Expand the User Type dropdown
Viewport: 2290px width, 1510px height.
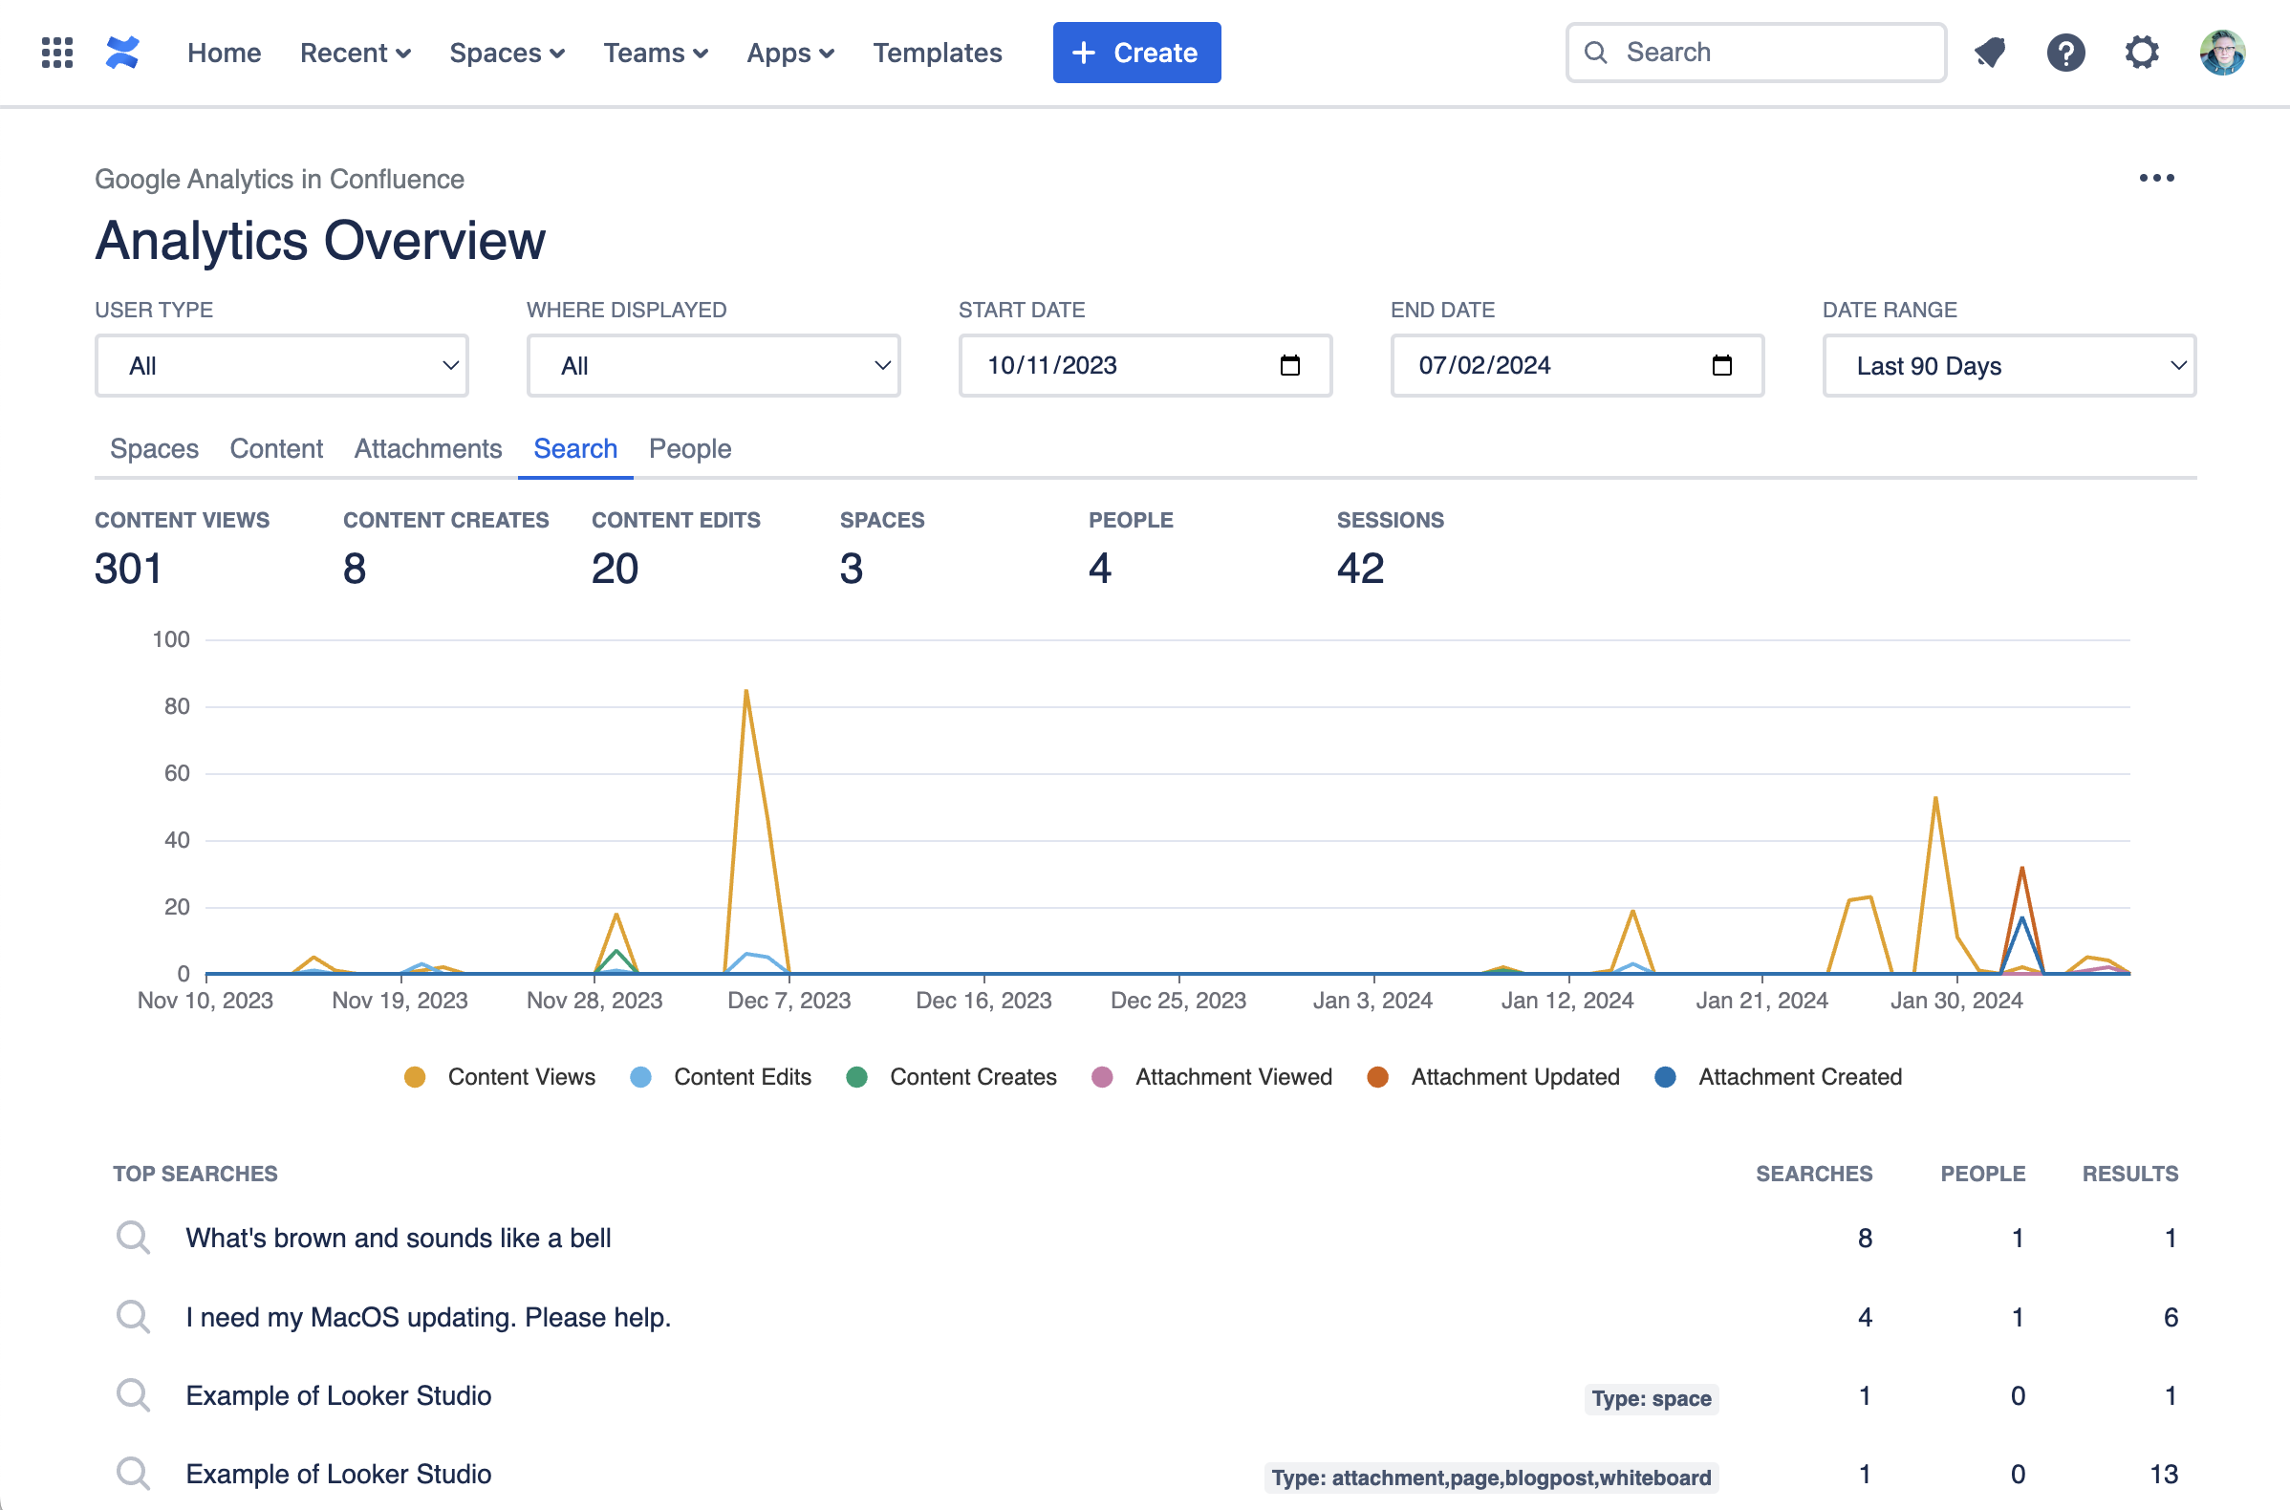click(x=281, y=366)
